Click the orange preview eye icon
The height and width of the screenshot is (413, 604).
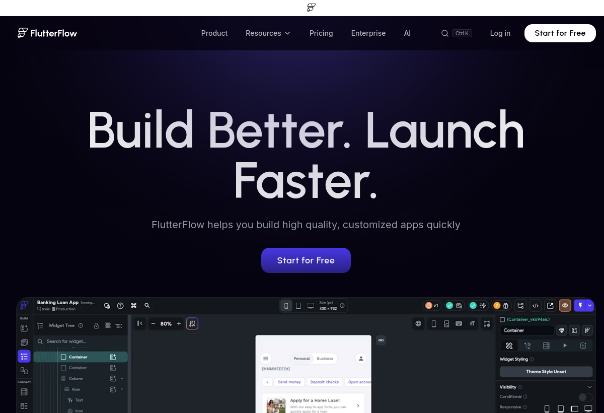point(565,305)
